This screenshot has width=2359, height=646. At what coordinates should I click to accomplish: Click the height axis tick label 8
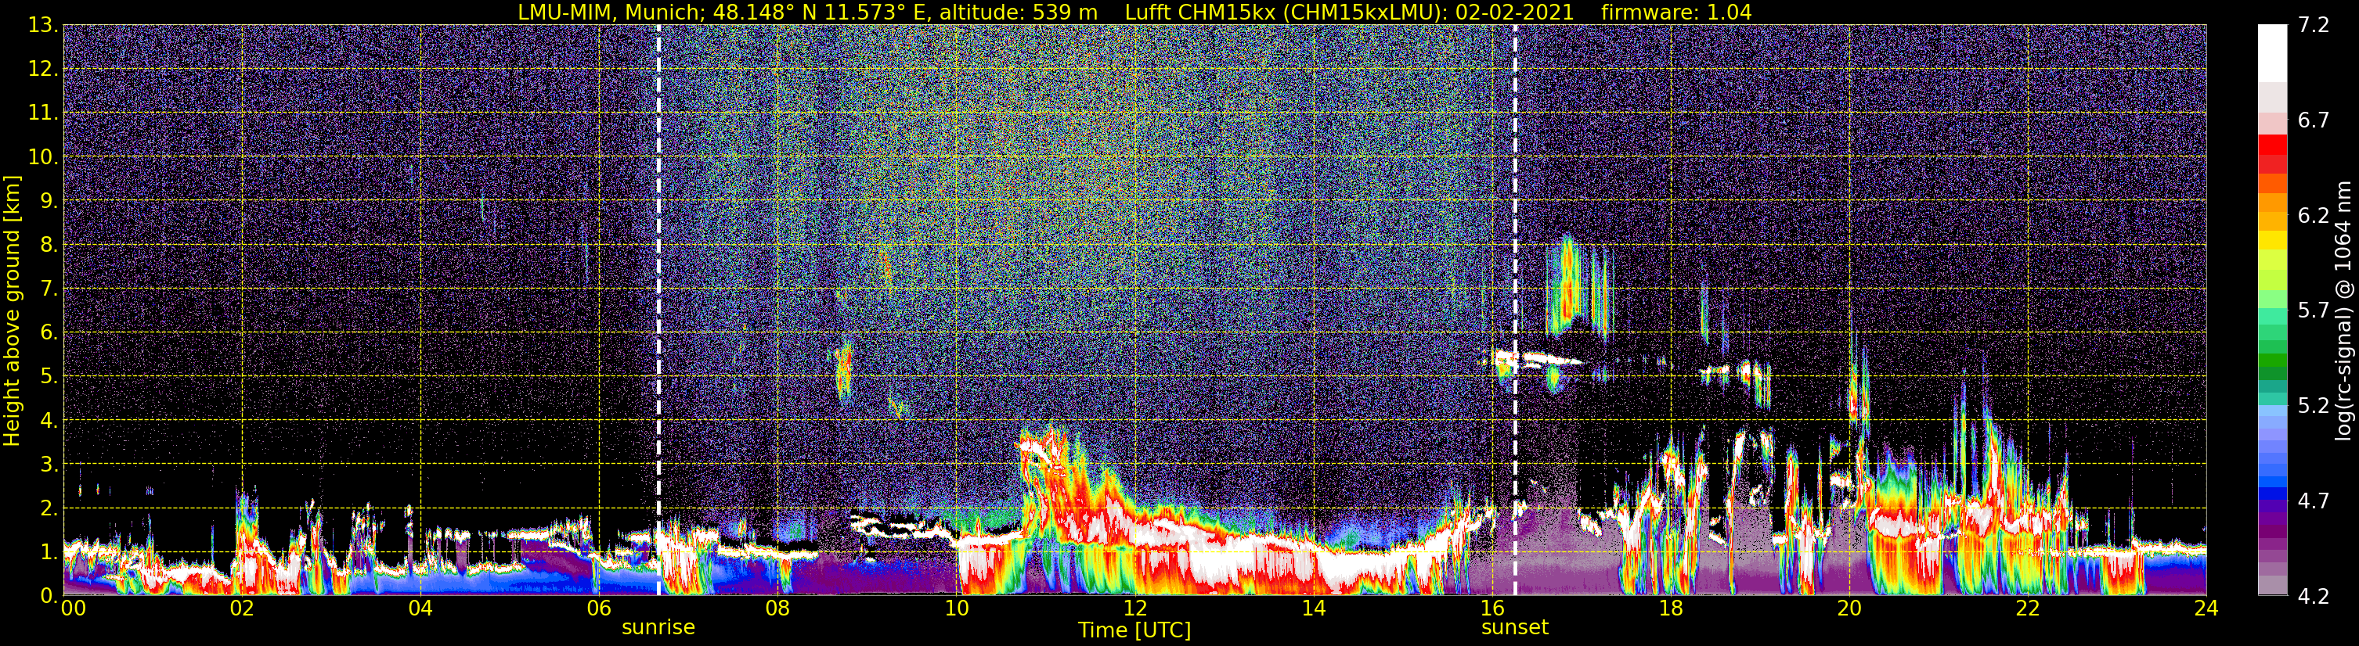coord(49,246)
